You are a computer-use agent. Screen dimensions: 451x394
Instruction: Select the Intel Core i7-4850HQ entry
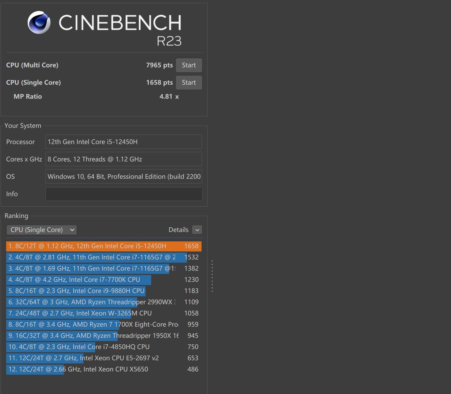pos(78,347)
